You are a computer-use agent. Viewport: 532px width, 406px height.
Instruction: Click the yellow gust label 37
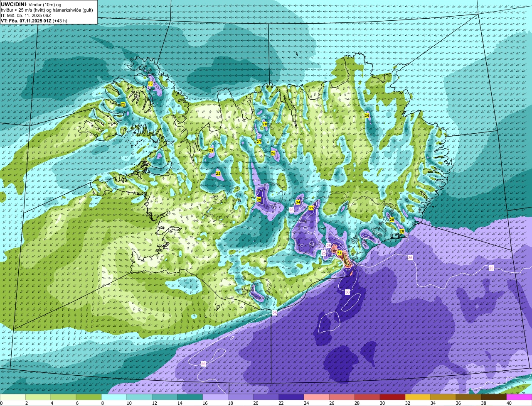click(311, 208)
